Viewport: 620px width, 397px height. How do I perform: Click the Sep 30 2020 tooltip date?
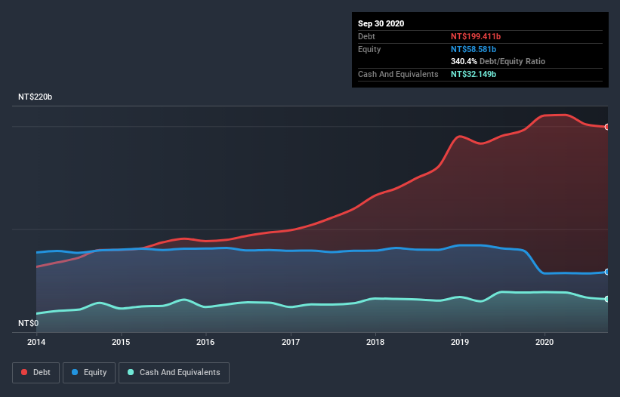click(x=381, y=23)
